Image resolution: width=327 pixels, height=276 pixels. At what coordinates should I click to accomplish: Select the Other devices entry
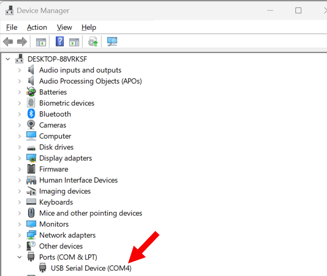click(x=61, y=246)
